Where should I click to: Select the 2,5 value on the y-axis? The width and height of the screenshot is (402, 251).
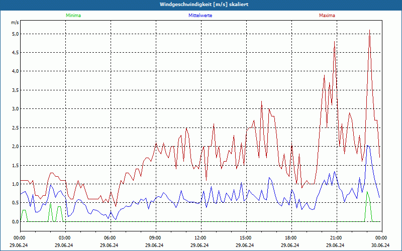15,128
